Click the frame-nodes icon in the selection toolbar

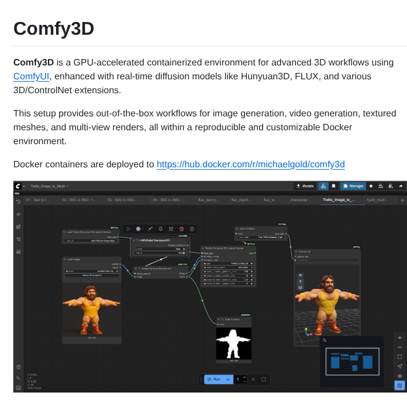[171, 229]
